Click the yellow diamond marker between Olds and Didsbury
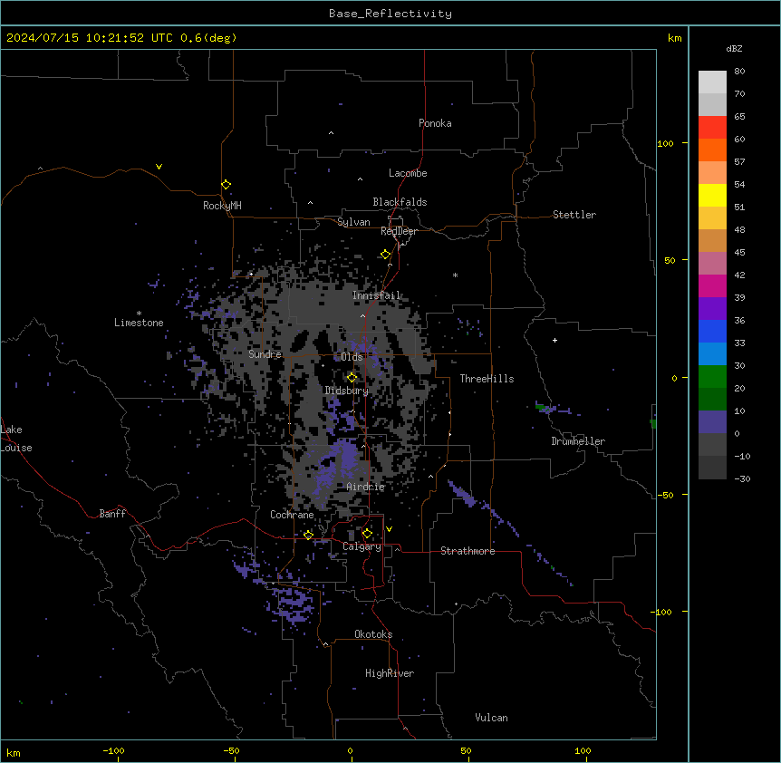Image resolution: width=781 pixels, height=763 pixels. pyautogui.click(x=352, y=378)
